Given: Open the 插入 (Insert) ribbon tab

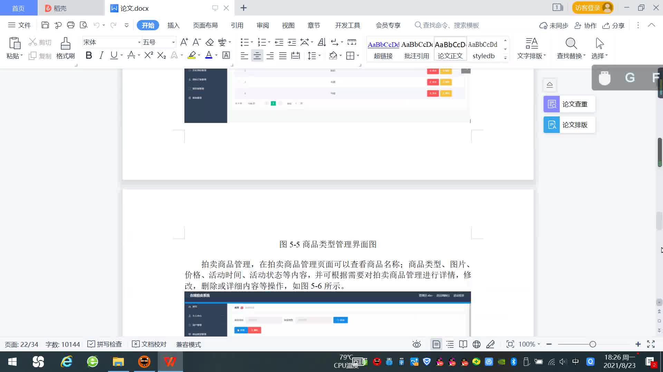Looking at the screenshot, I should (x=173, y=25).
